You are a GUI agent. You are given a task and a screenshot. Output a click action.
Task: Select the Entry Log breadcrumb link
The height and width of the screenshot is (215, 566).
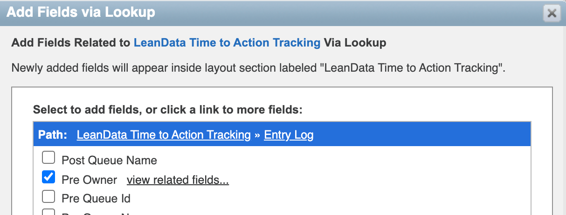pyautogui.click(x=289, y=135)
